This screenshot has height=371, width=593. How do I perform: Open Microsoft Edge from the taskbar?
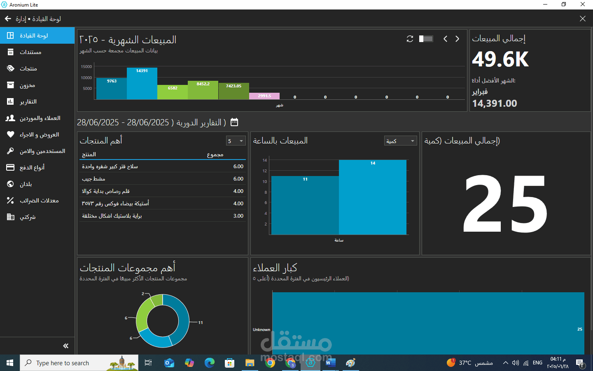[210, 363]
